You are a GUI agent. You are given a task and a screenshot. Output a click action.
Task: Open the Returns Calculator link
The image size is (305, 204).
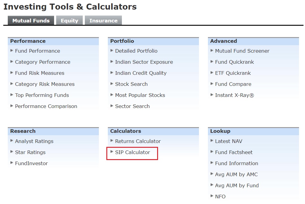138,141
